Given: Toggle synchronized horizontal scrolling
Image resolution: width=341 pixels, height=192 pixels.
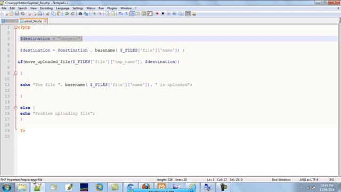Looking at the screenshot, I should click(113, 14).
